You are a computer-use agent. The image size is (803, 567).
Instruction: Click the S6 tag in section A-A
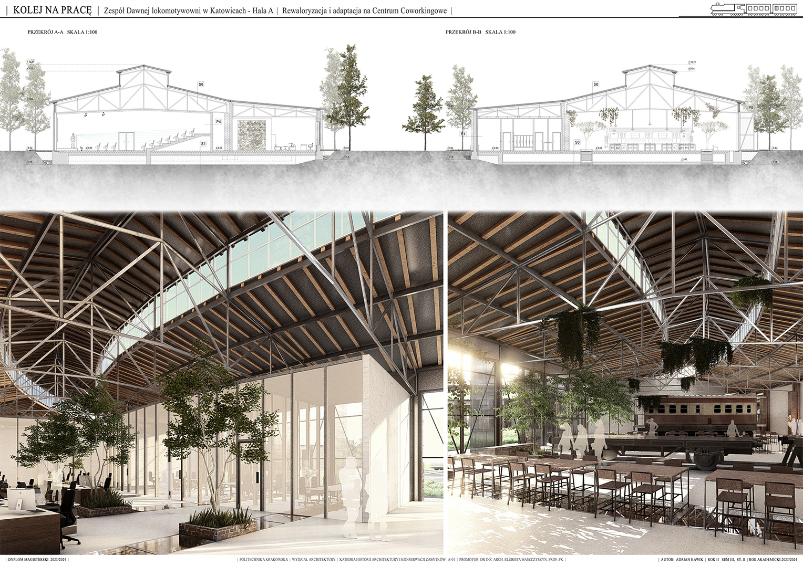click(x=201, y=85)
